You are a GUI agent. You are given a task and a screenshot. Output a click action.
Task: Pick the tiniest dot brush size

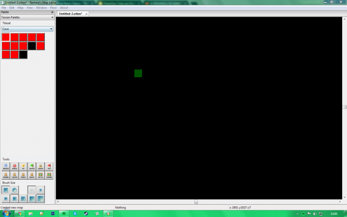click(31, 190)
